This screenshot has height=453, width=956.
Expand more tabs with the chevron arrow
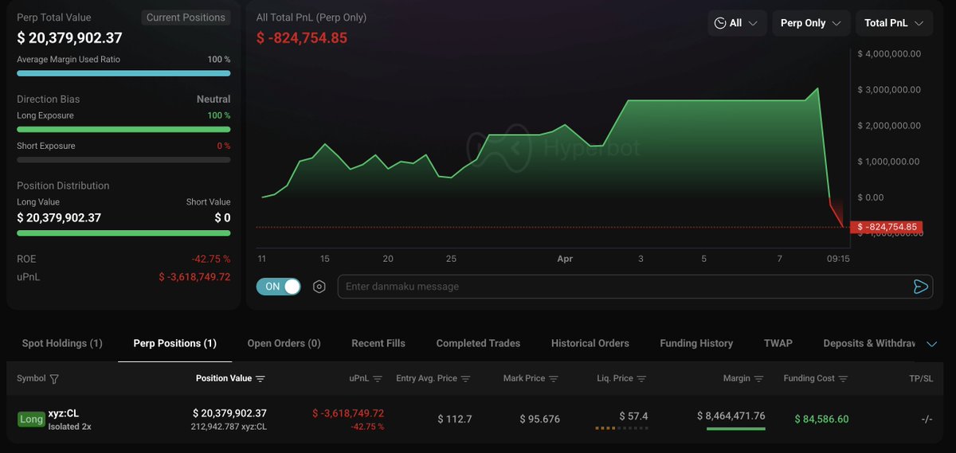click(x=932, y=344)
